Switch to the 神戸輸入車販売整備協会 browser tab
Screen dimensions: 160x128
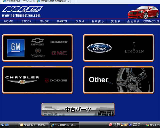pyautogui.click(x=53, y=1)
